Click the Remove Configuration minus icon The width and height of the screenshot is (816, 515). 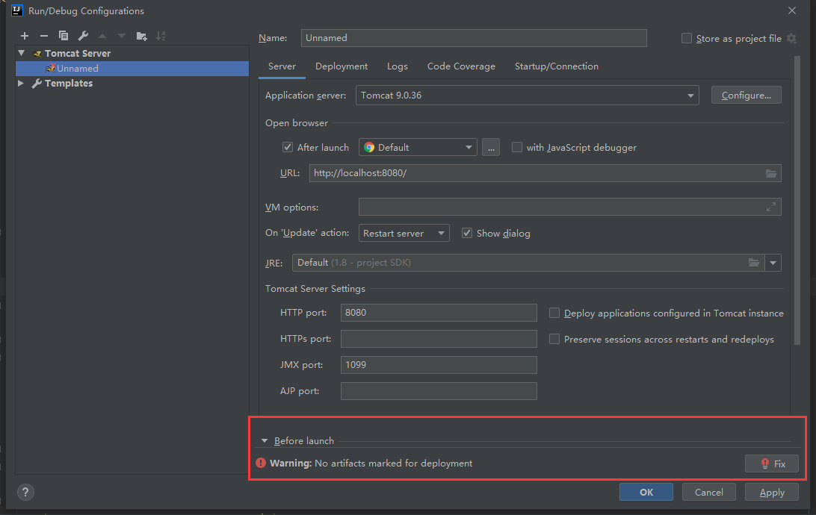point(44,36)
